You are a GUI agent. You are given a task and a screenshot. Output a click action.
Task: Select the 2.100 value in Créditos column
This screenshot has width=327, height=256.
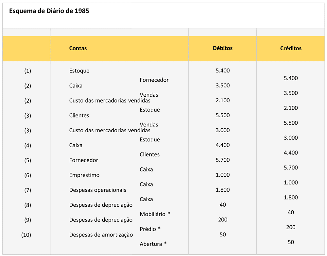pos(290,108)
